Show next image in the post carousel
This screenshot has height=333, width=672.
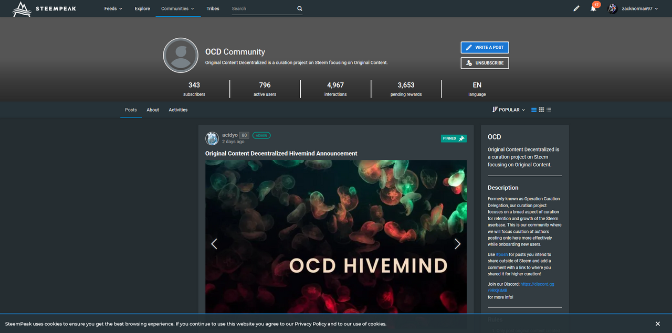point(457,244)
